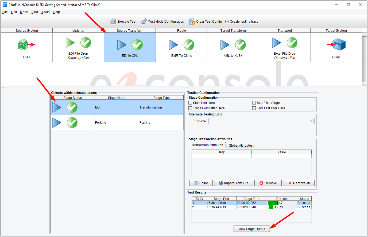This screenshot has height=237, width=368.
Task: Click the Test Mode Configuration label
Action: pos(166,22)
